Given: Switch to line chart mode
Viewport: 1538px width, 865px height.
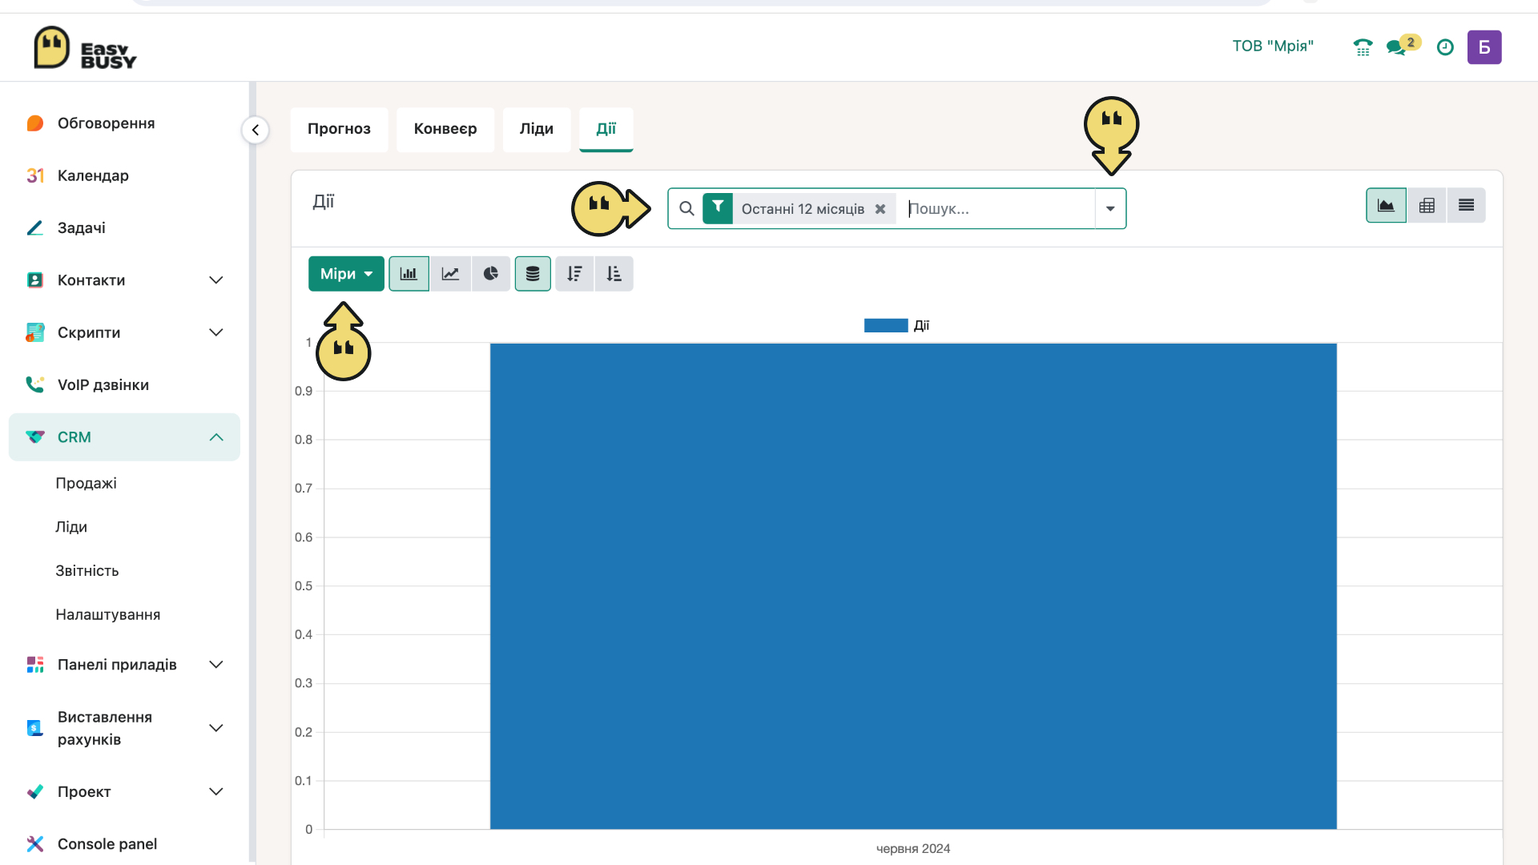Looking at the screenshot, I should pos(450,274).
